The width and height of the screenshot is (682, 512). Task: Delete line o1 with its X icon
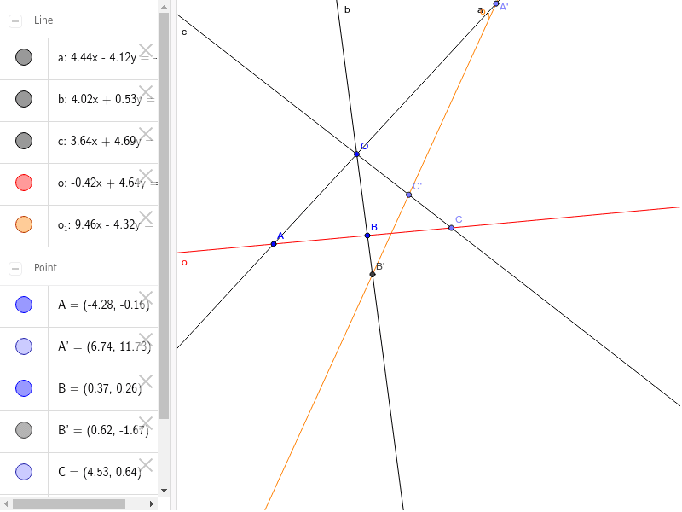pyautogui.click(x=146, y=218)
